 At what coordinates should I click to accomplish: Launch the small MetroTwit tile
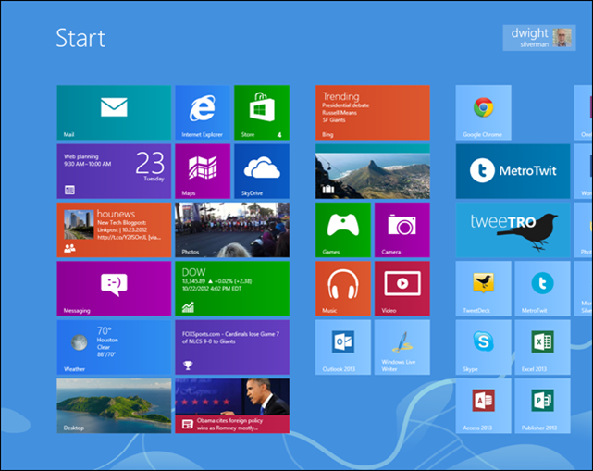tap(542, 289)
